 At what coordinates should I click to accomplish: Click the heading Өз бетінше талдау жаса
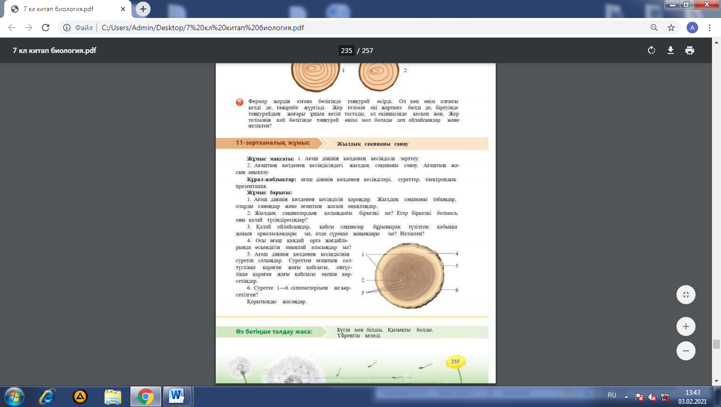pyautogui.click(x=274, y=332)
